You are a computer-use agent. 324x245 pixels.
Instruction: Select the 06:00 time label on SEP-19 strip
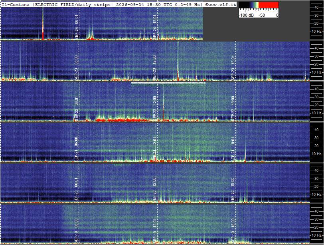[x=76, y=223]
